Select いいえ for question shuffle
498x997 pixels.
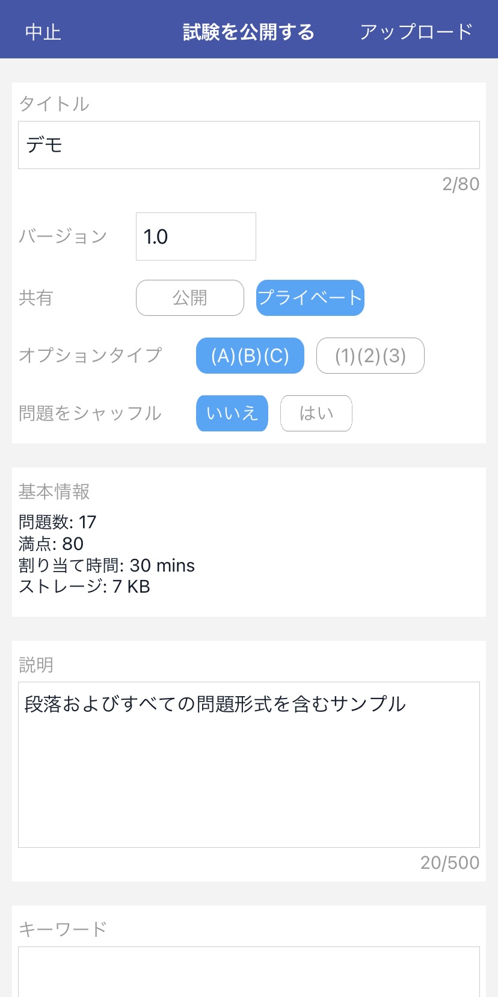(x=232, y=413)
